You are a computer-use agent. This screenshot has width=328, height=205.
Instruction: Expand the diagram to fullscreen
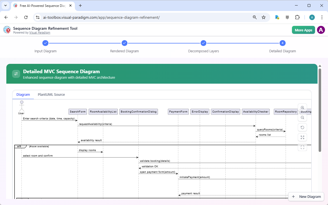pos(302,137)
